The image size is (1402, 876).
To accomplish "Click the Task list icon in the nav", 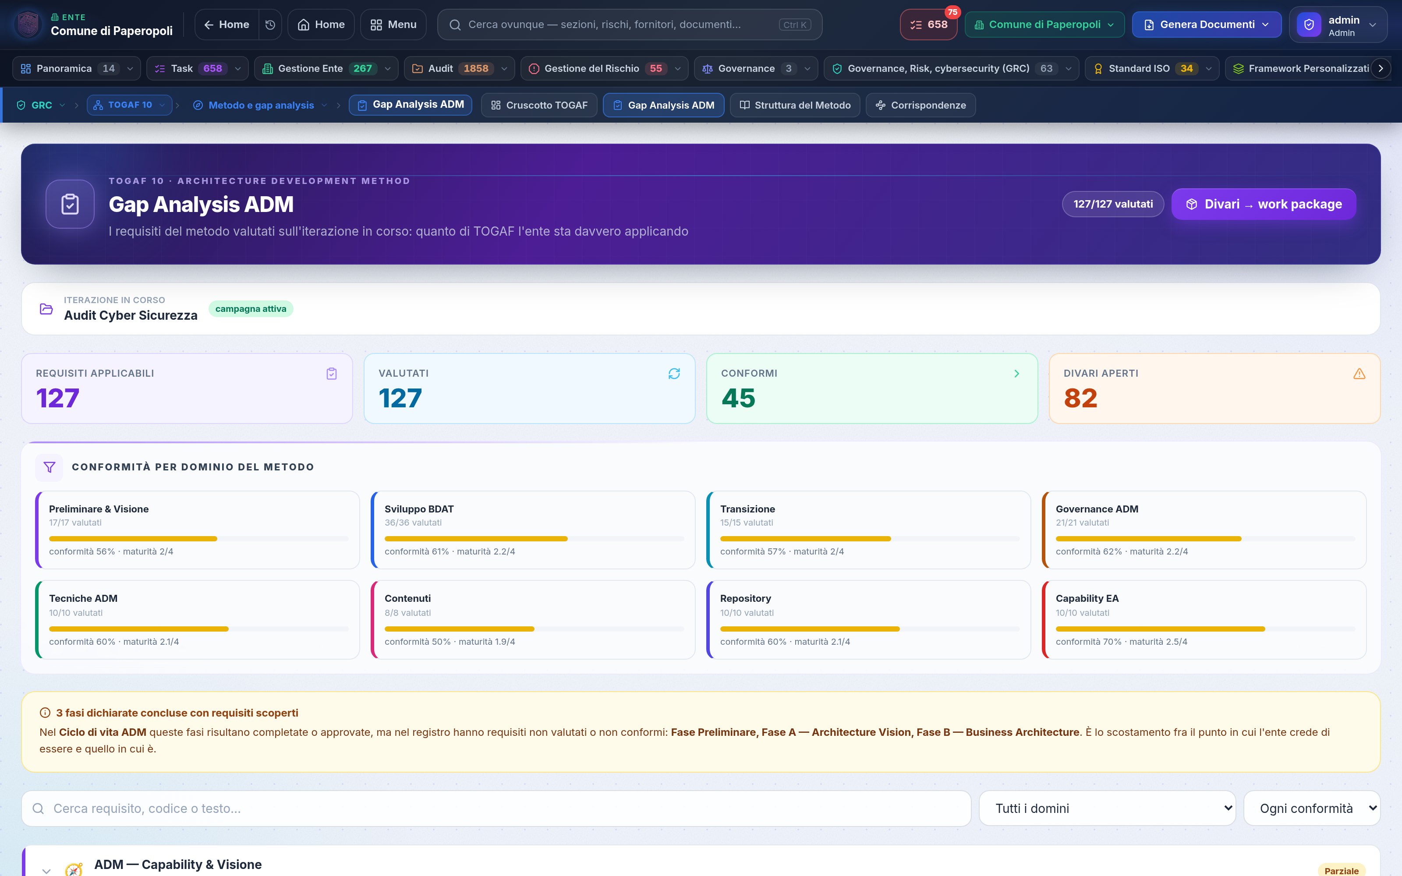I will (x=160, y=68).
